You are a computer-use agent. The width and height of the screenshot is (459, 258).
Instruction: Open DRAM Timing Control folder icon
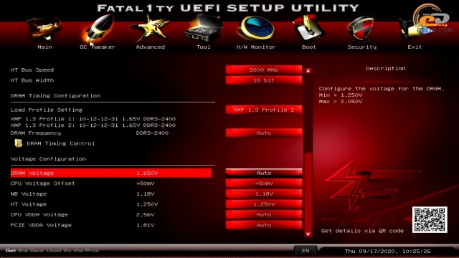pos(19,143)
